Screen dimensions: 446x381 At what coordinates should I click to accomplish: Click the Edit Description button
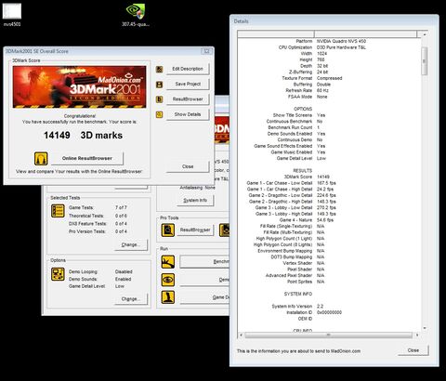pos(188,69)
